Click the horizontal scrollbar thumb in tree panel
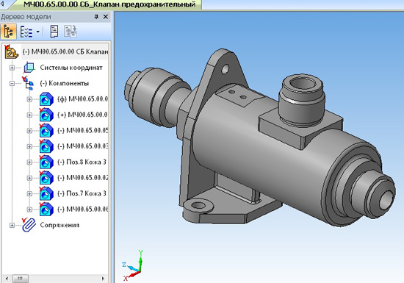Viewport: 404px width, 283px height. pyautogui.click(x=20, y=279)
